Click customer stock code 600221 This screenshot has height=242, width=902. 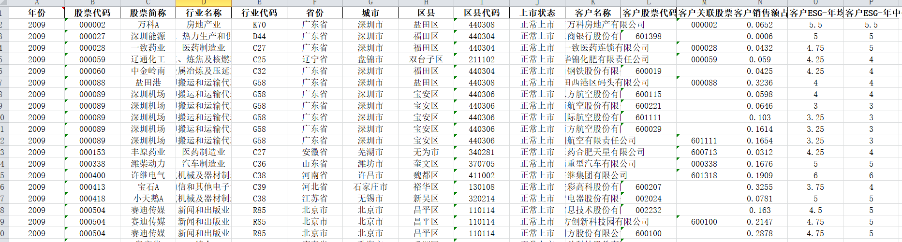point(649,106)
